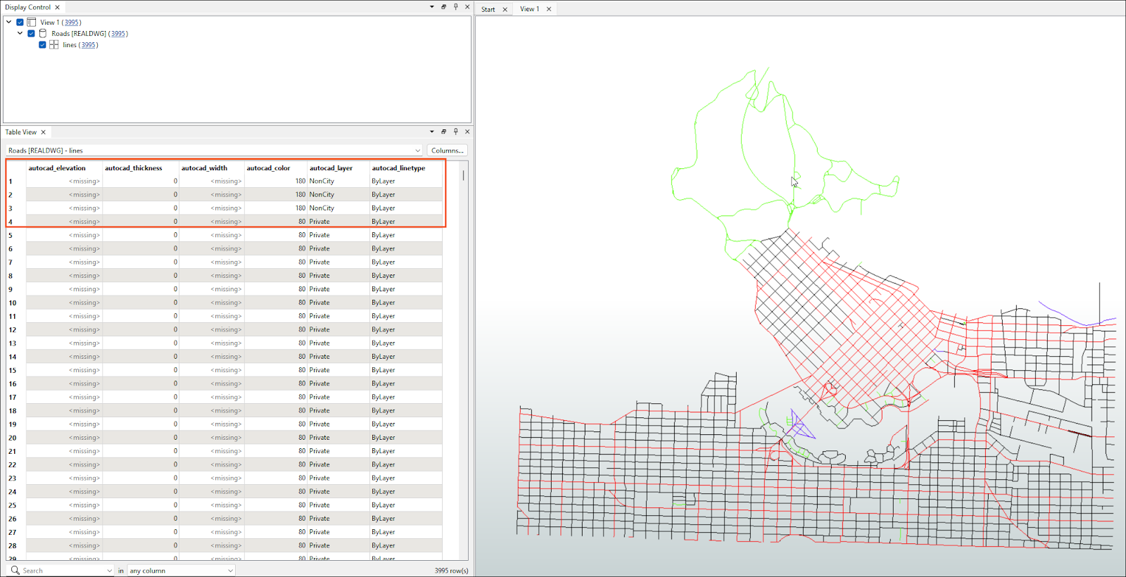The height and width of the screenshot is (577, 1126).
Task: Click the Columns... button
Action: click(448, 151)
